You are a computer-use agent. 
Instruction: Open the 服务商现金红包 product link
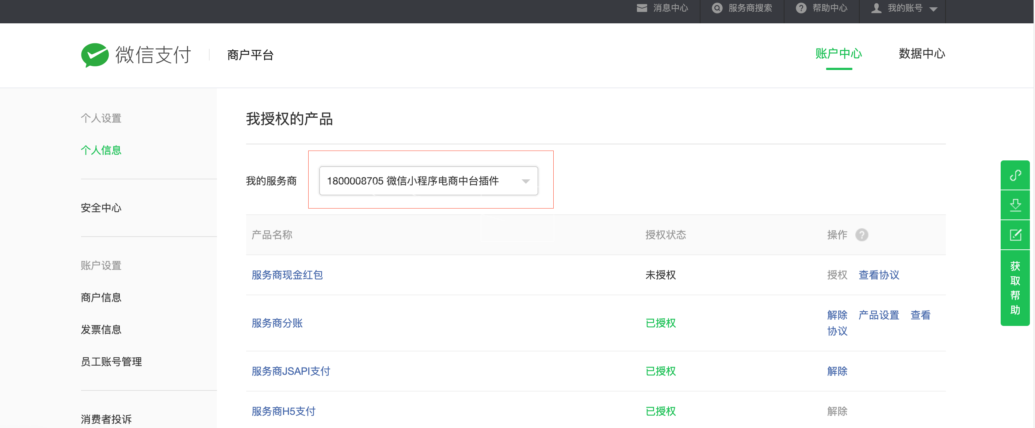point(287,275)
